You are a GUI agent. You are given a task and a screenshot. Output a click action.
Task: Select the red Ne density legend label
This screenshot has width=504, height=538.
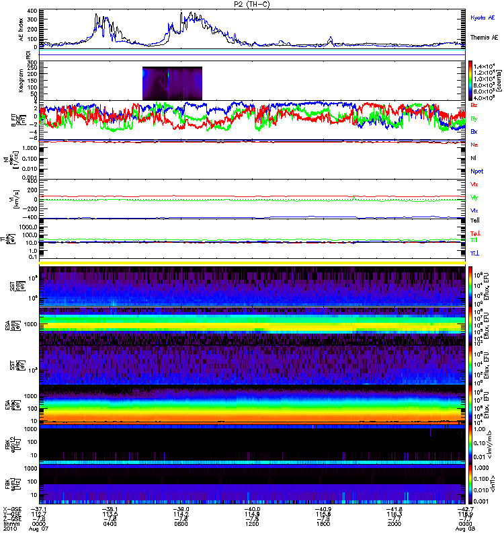[474, 145]
